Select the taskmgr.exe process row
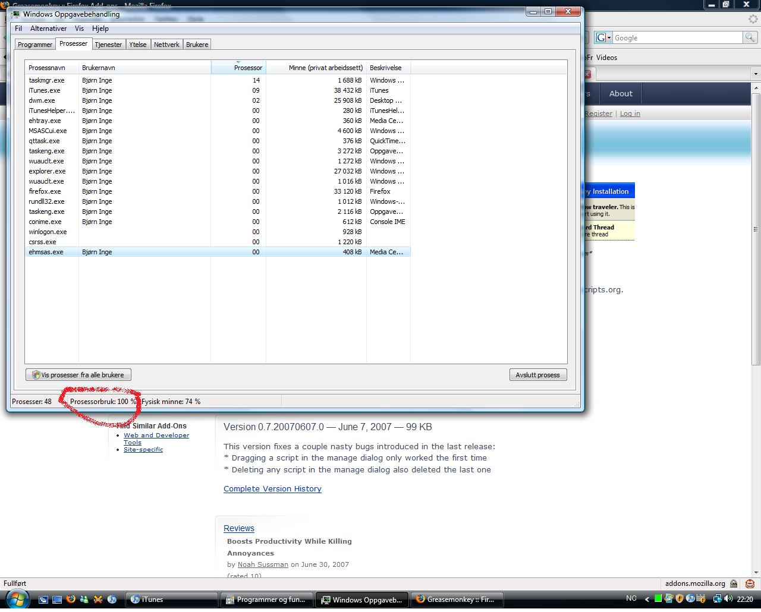Screen dimensions: 761x612 coord(218,80)
